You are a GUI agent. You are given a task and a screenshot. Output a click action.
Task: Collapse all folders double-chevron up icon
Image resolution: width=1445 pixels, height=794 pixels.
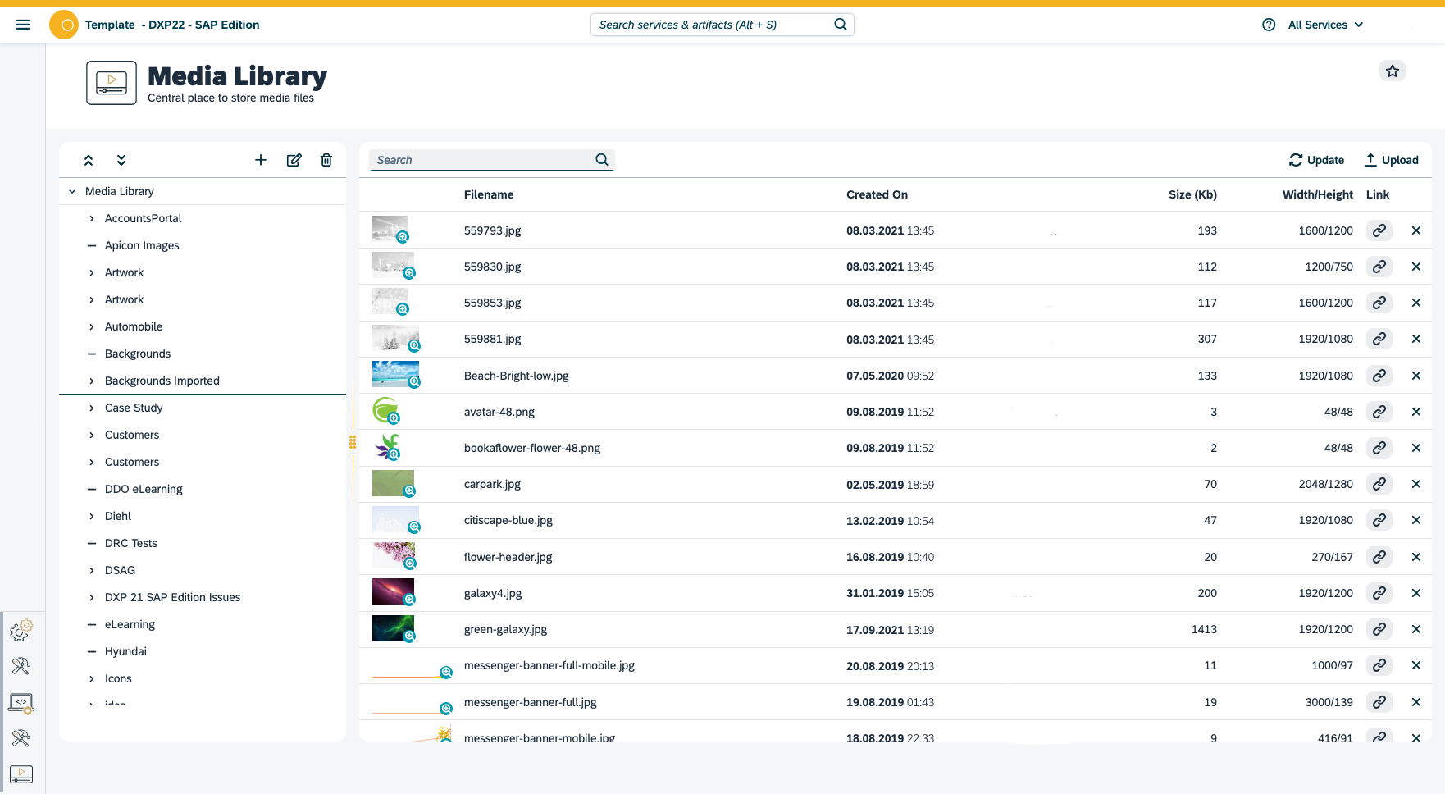(x=89, y=160)
